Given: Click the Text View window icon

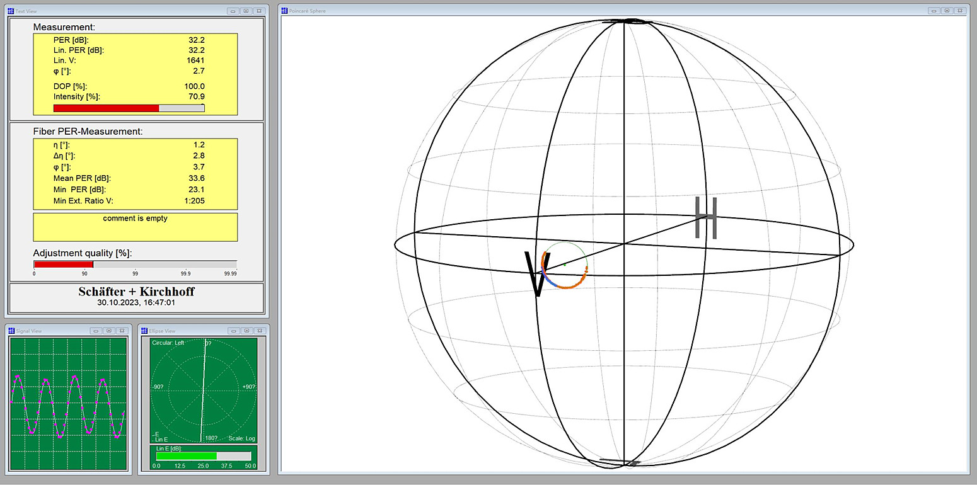Looking at the screenshot, I should pyautogui.click(x=11, y=11).
